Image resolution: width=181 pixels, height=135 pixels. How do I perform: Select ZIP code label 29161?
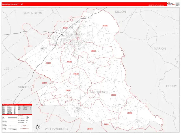[48, 63]
